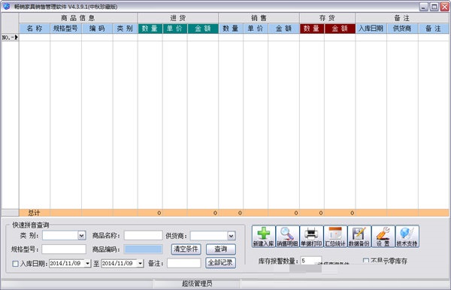Click the 名称 column header
451x290 pixels.
pyautogui.click(x=35, y=29)
